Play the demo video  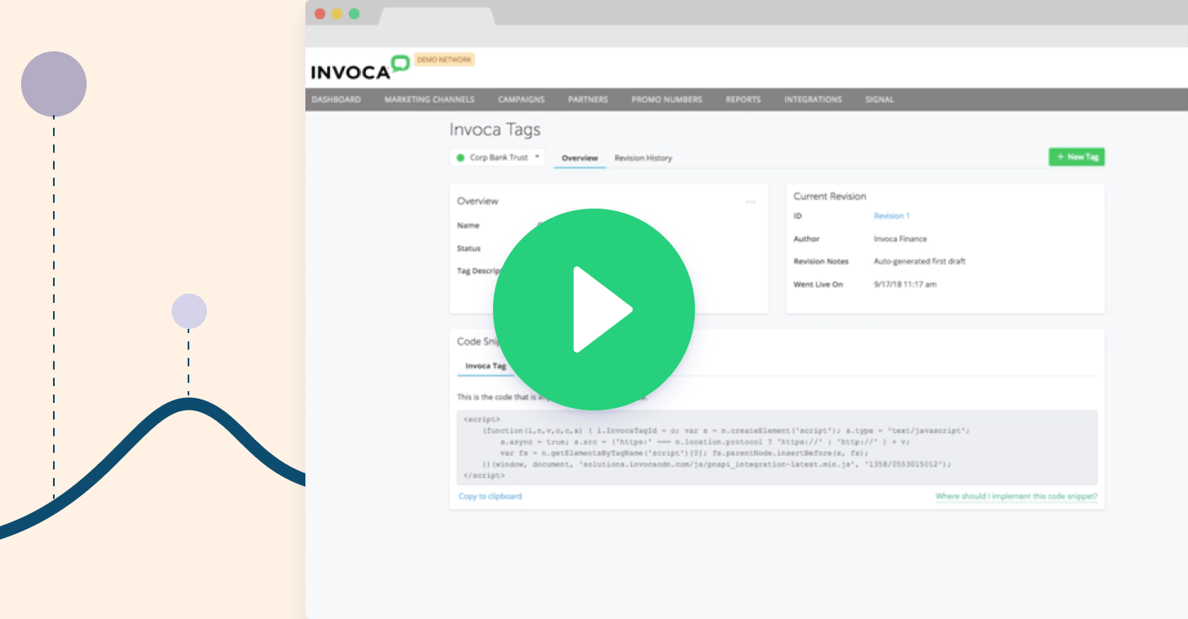point(593,309)
